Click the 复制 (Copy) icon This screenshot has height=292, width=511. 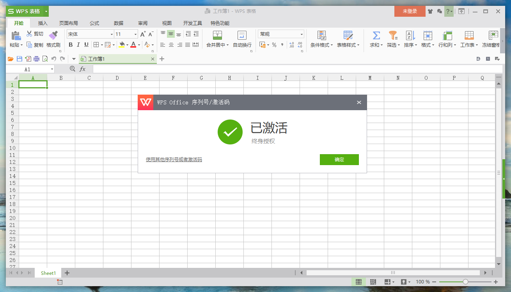pyautogui.click(x=29, y=45)
